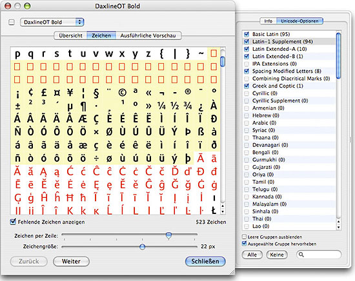This screenshot has width=355, height=281.
Task: Click the Zeichen per Zeile slider knob
Action: pyautogui.click(x=168, y=235)
